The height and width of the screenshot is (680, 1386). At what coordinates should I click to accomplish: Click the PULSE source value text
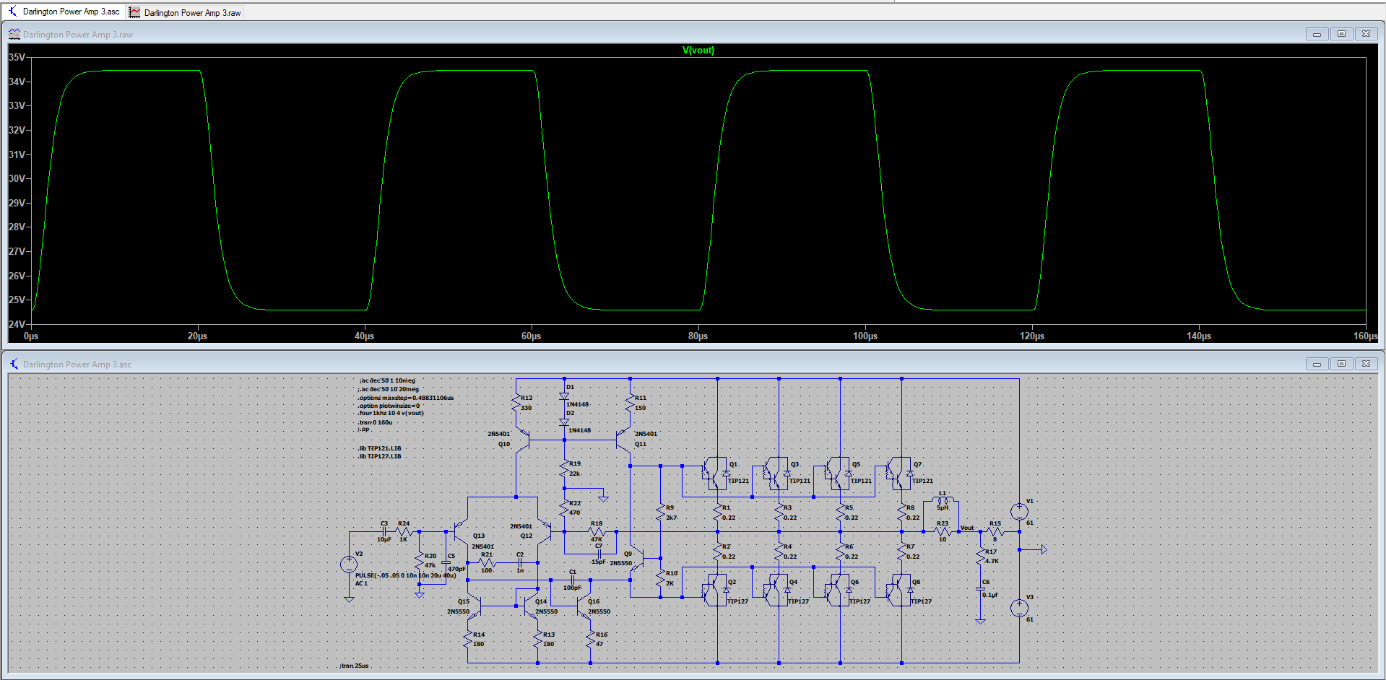405,575
